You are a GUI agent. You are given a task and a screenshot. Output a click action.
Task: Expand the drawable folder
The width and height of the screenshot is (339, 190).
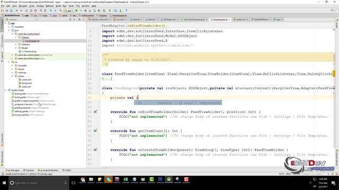(x=13, y=65)
